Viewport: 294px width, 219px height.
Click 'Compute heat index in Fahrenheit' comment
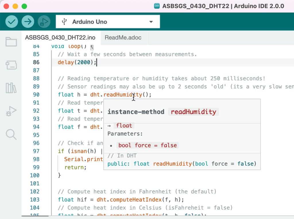(x=137, y=191)
